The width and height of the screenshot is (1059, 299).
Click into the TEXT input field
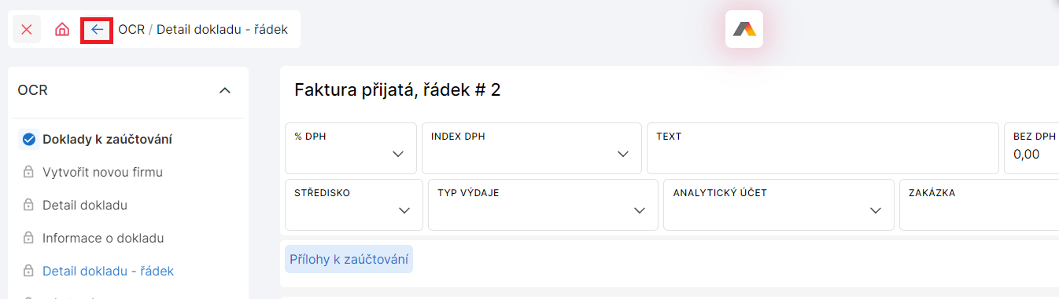click(x=822, y=148)
